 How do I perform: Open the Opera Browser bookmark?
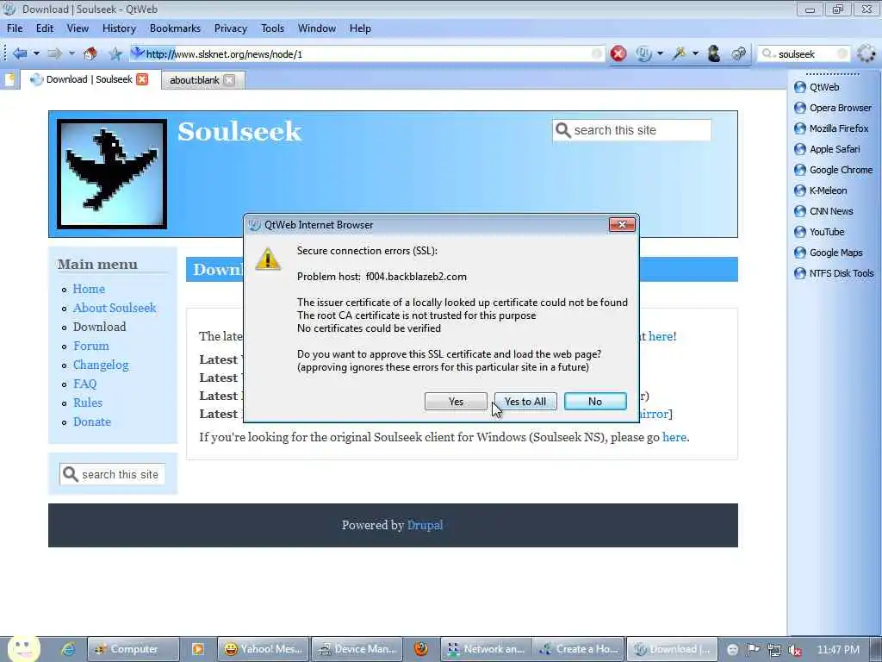833,108
